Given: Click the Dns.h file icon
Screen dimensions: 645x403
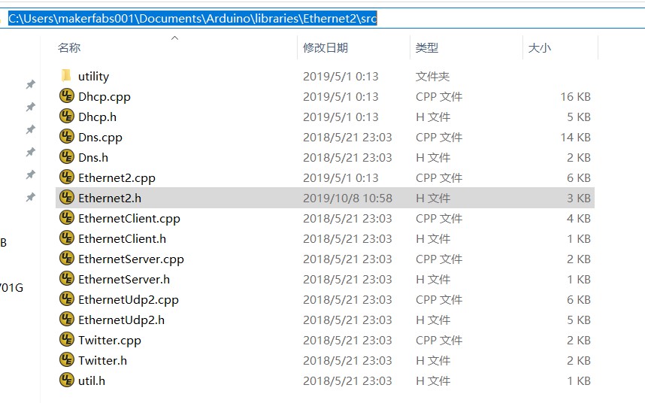Looking at the screenshot, I should point(67,157).
